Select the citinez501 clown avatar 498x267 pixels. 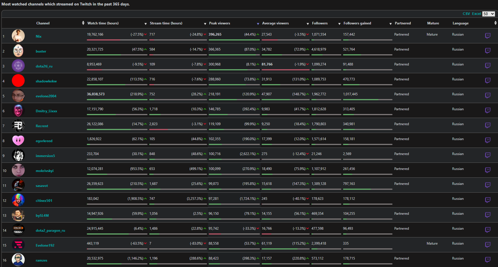pyautogui.click(x=18, y=200)
